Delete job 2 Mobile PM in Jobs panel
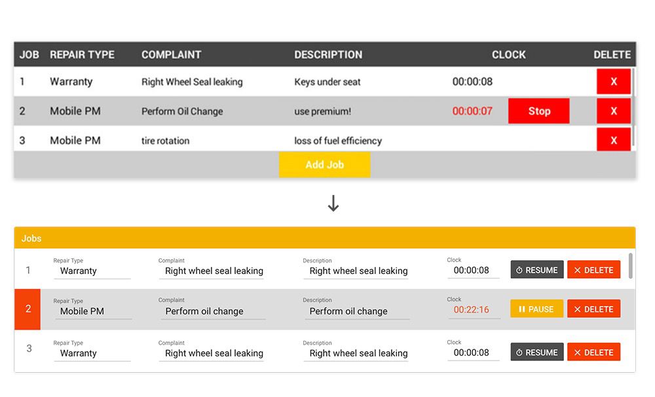 click(x=593, y=309)
